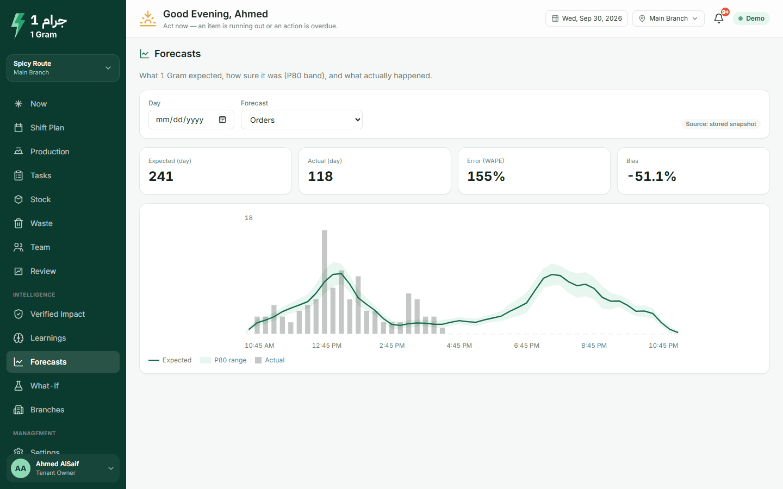Open the notifications bell icon

click(x=719, y=18)
